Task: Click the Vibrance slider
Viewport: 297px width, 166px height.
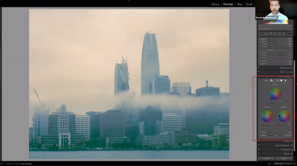Action: tap(276, 61)
